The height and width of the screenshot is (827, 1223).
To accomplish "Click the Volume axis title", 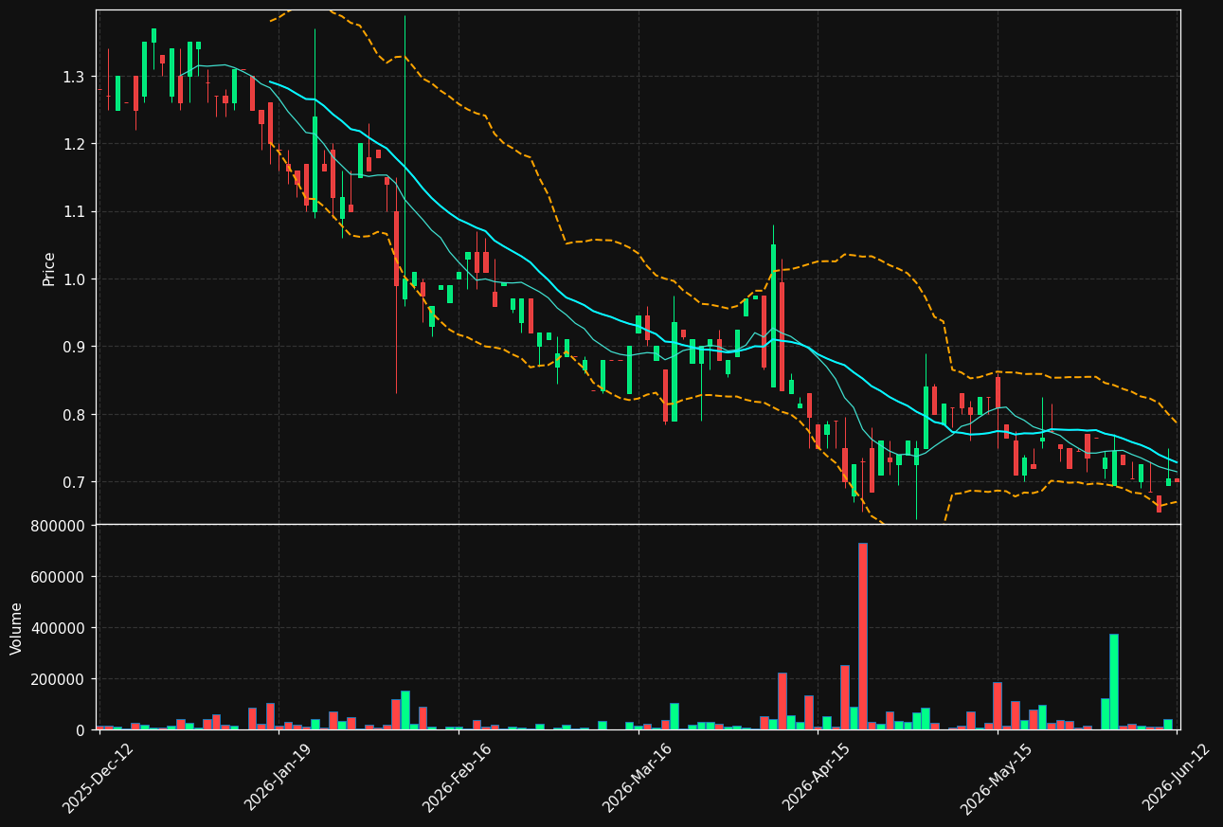I will (17, 628).
